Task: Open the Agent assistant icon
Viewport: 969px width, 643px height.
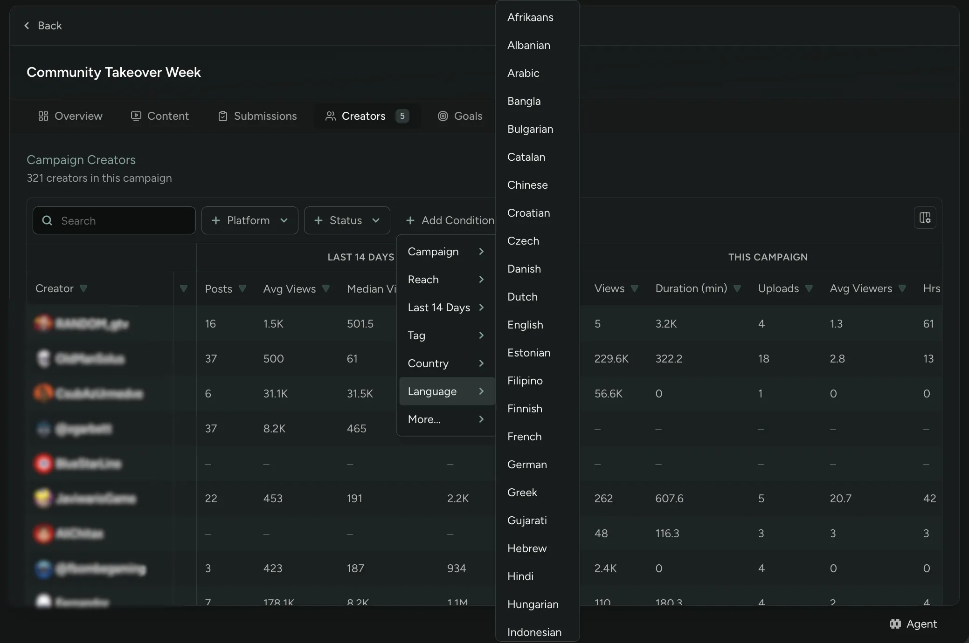Action: (x=895, y=623)
